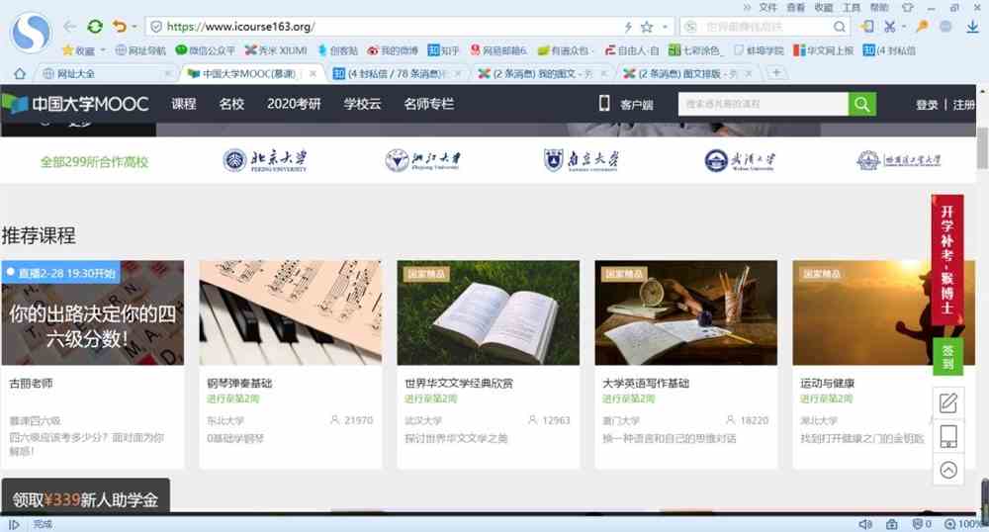Image resolution: width=989 pixels, height=532 pixels.
Task: Open the 秀米 XIUMI bookmark
Action: pos(276,50)
